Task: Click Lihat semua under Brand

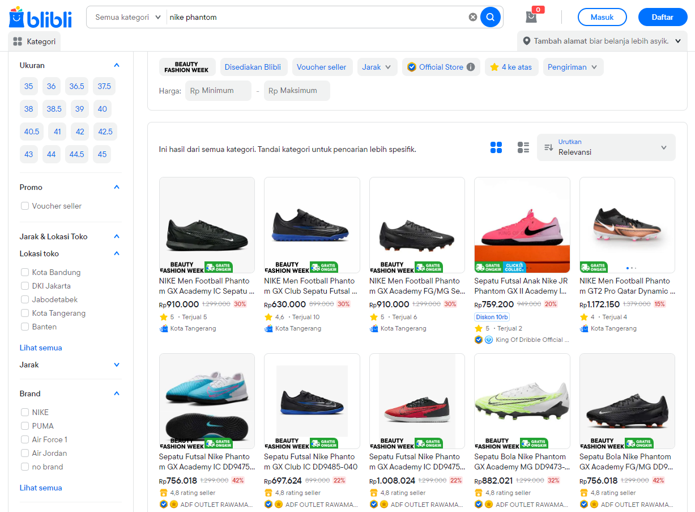Action: pyautogui.click(x=41, y=488)
